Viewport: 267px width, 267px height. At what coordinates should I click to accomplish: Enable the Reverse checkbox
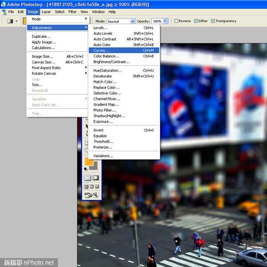click(x=176, y=21)
